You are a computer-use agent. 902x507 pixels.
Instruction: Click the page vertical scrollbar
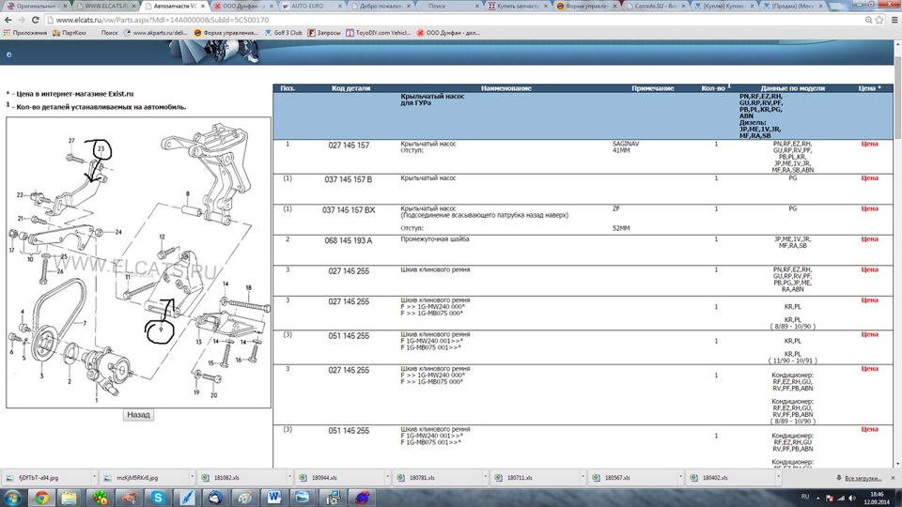(898, 253)
